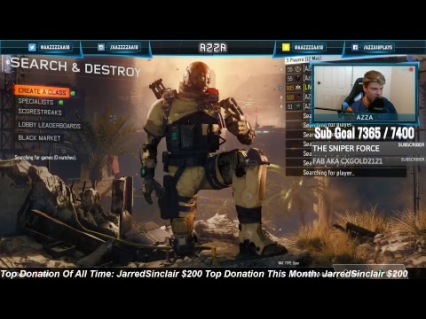This screenshot has height=319, width=426.
Task: Open the Specialists menu
Action: (x=35, y=102)
